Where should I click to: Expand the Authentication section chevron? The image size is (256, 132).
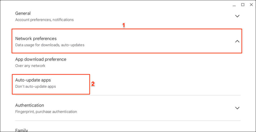(x=237, y=108)
